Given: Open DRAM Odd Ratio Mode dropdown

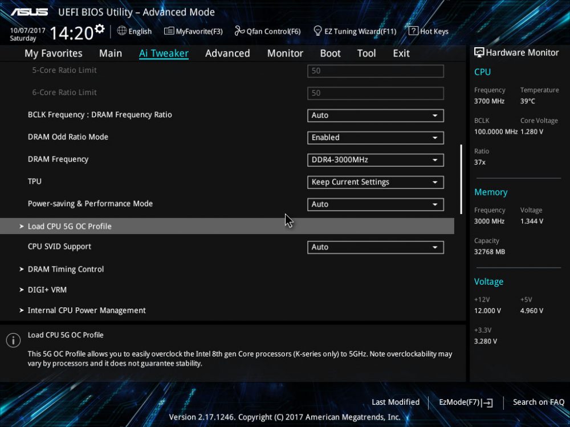Looking at the screenshot, I should [376, 138].
